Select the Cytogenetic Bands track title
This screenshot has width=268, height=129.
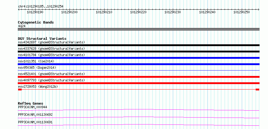(36, 22)
